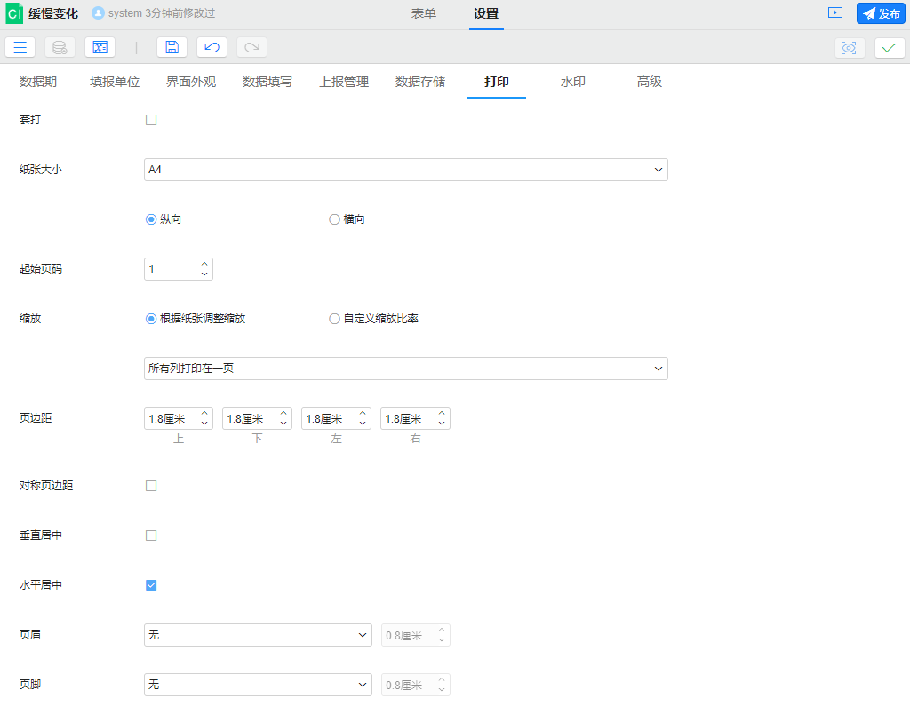The height and width of the screenshot is (706, 910).
Task: Click the database icon in toolbar
Action: click(60, 48)
